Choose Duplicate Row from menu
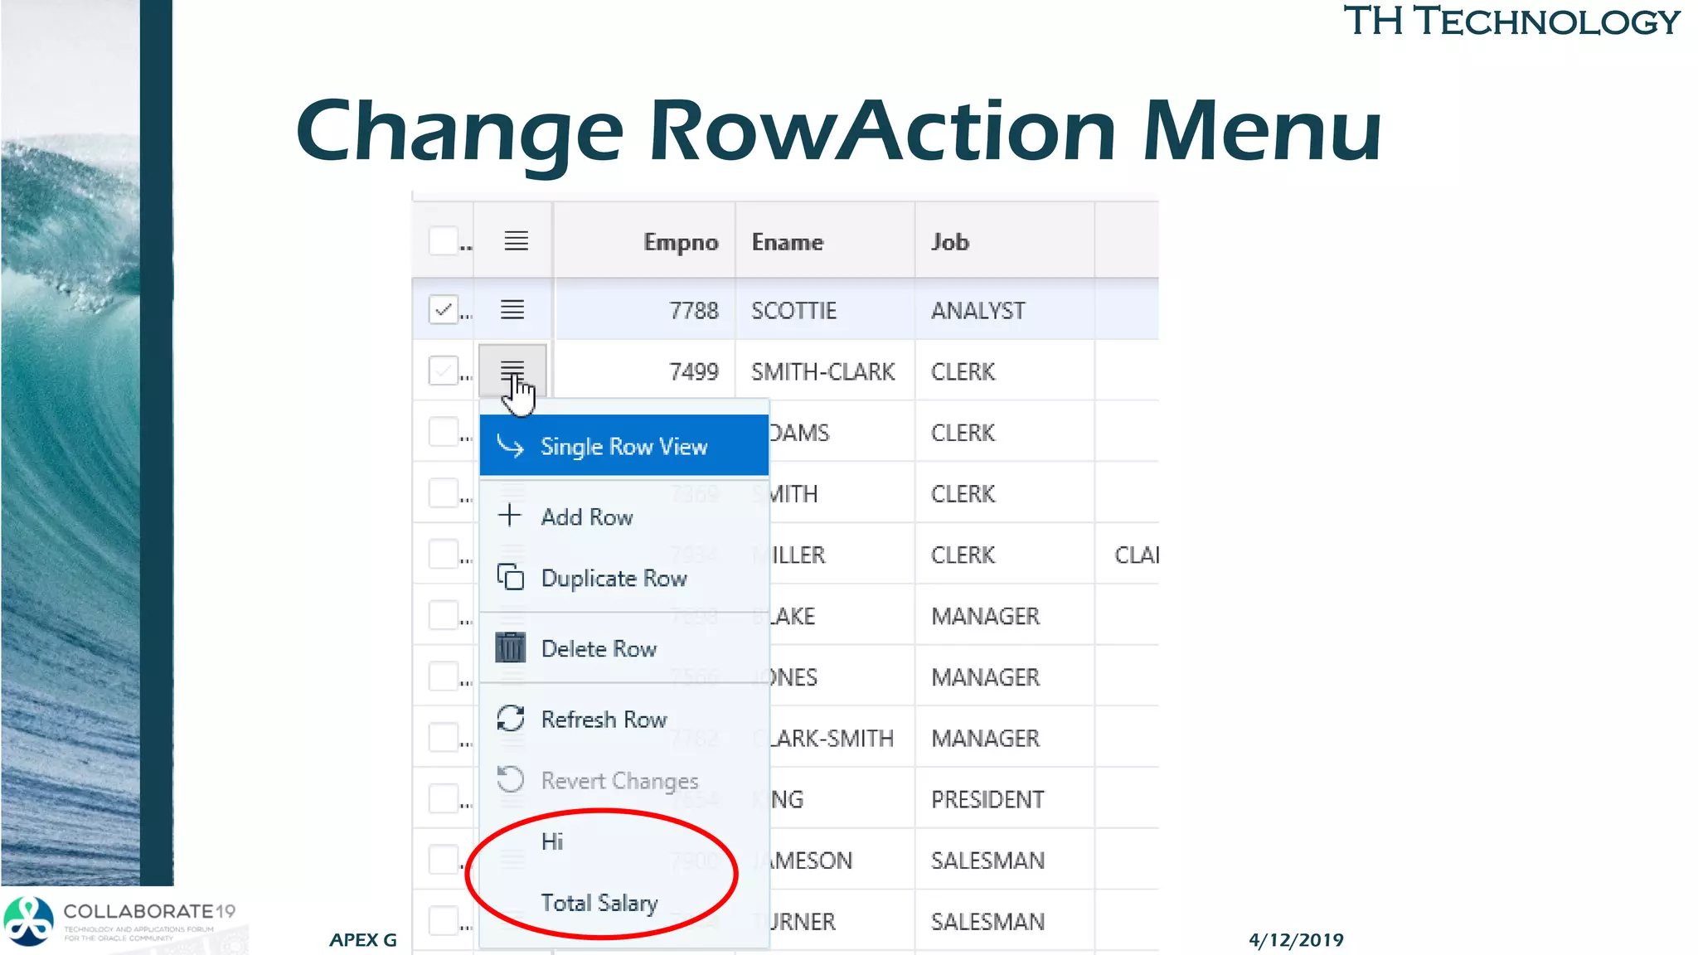1698x955 pixels. point(623,578)
